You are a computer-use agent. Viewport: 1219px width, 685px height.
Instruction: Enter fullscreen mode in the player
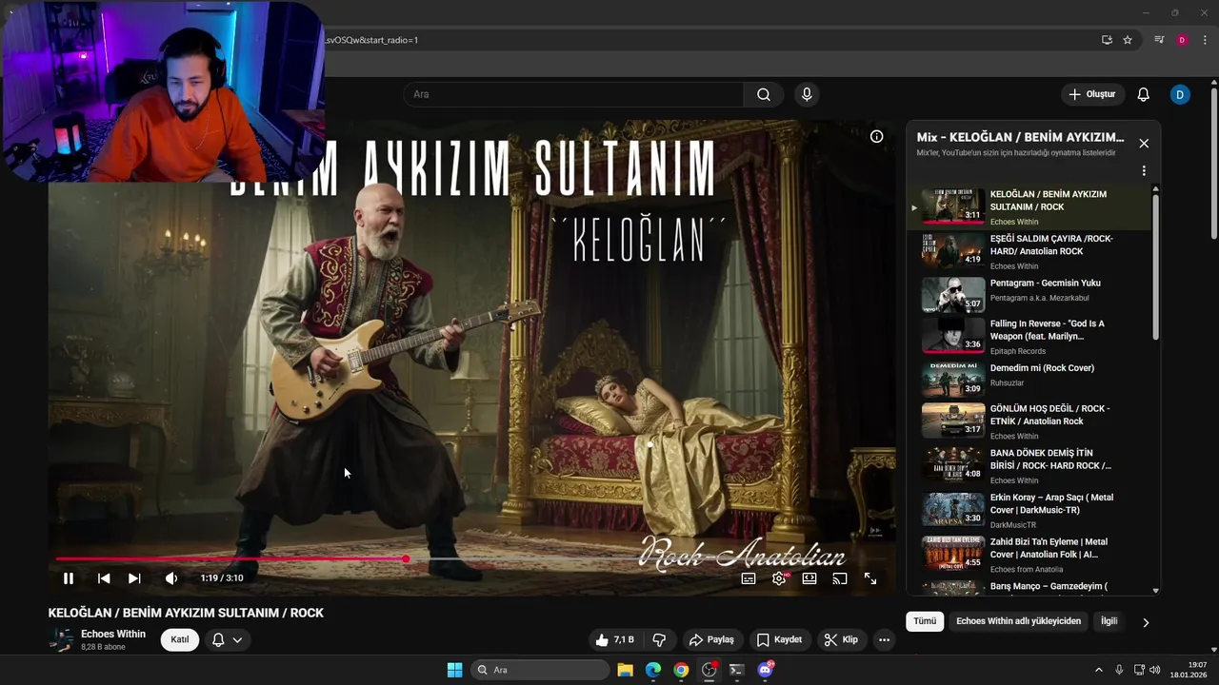[x=870, y=577]
